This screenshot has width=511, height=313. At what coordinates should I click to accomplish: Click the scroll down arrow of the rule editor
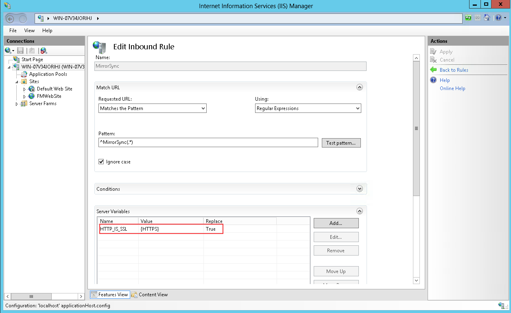tap(416, 280)
